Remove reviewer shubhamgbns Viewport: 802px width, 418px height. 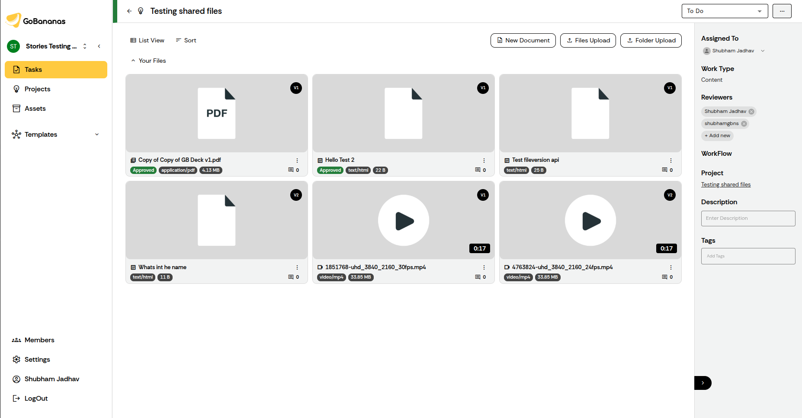coord(745,123)
